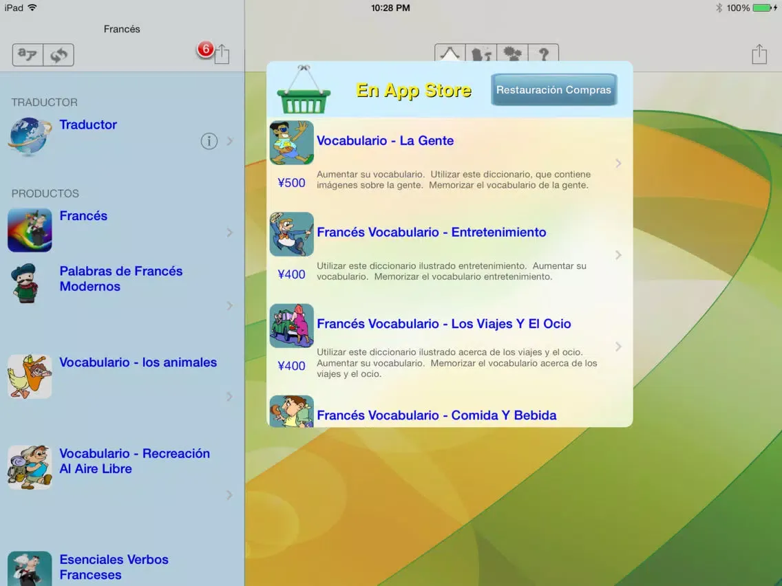This screenshot has width=782, height=586.
Task: Select the flower segmented toolbar tab
Action: (x=512, y=53)
